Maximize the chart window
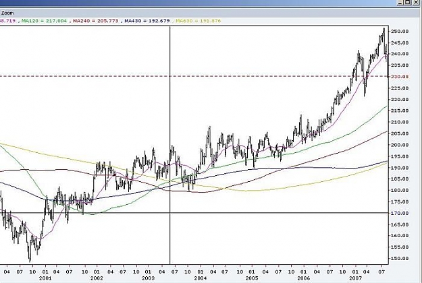 coord(408,3)
